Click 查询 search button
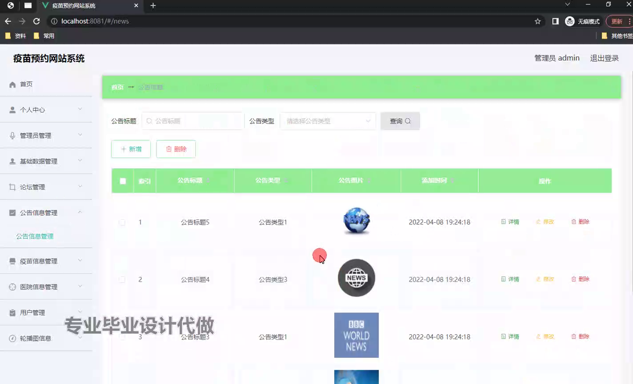 (x=400, y=121)
